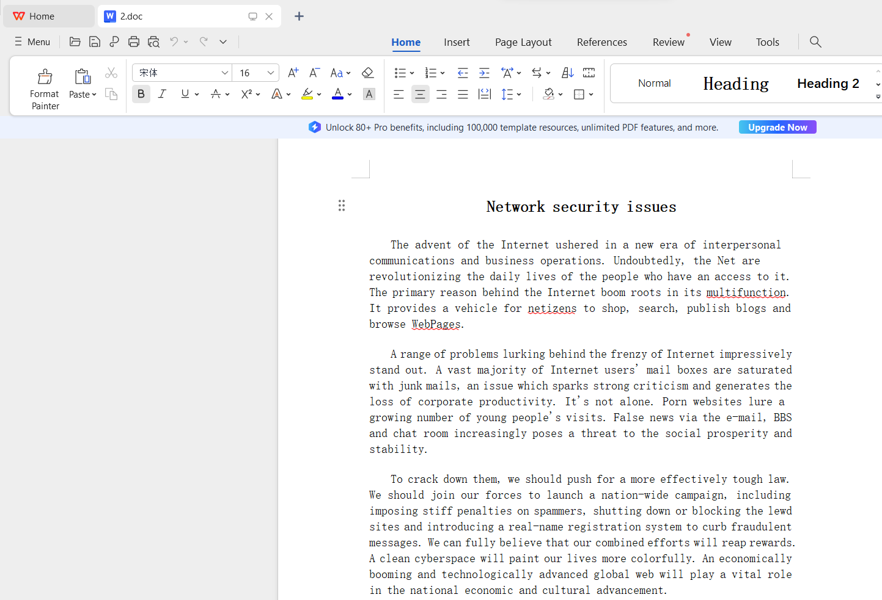Open file using the folder icon
This screenshot has height=600, width=882.
click(x=75, y=42)
